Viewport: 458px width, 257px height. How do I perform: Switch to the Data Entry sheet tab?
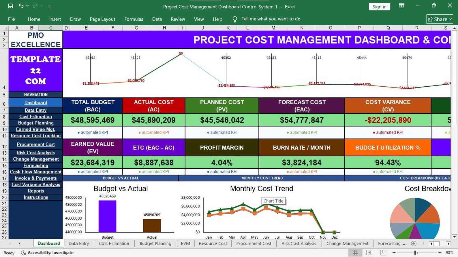tap(79, 243)
